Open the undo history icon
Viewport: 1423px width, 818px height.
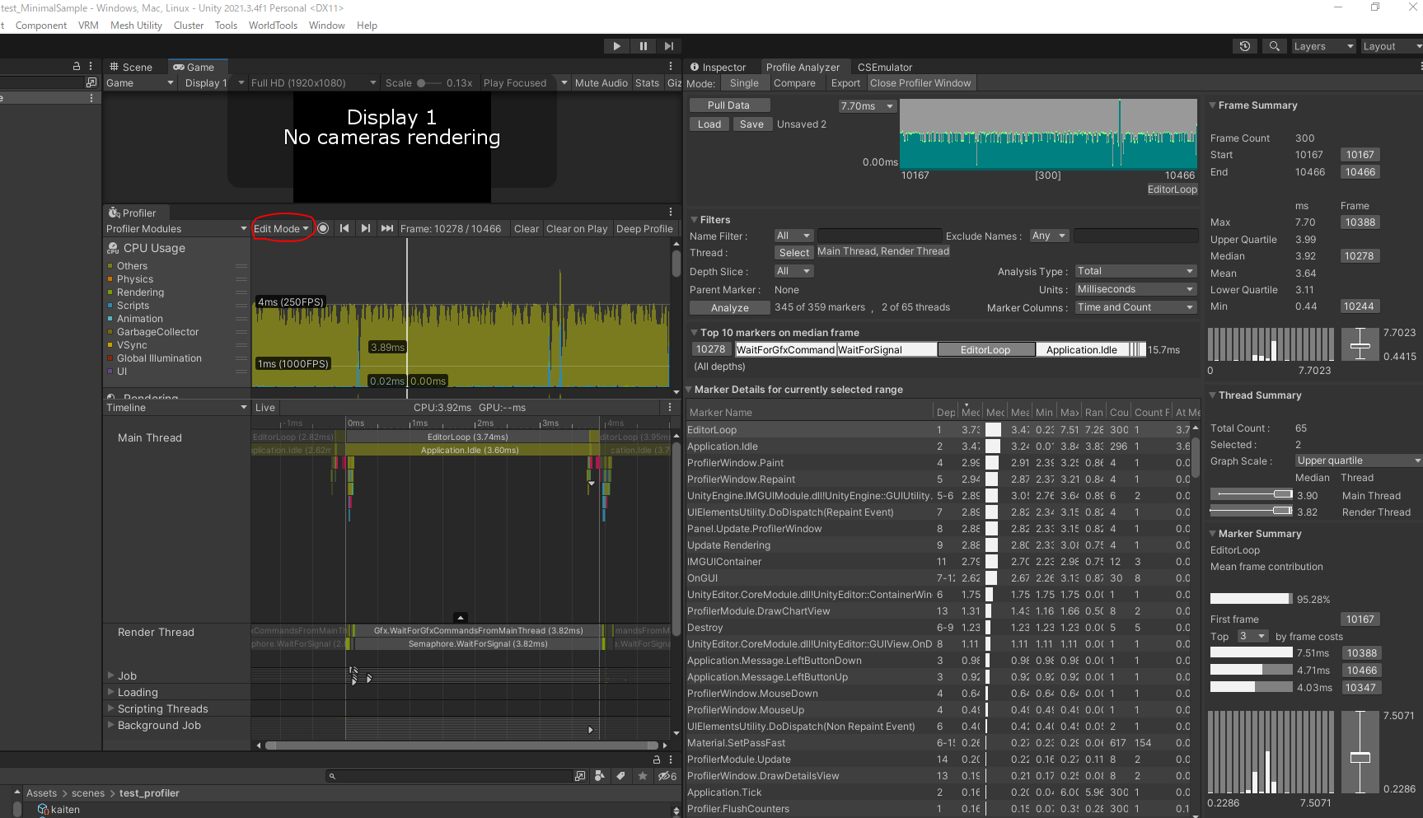point(1245,46)
